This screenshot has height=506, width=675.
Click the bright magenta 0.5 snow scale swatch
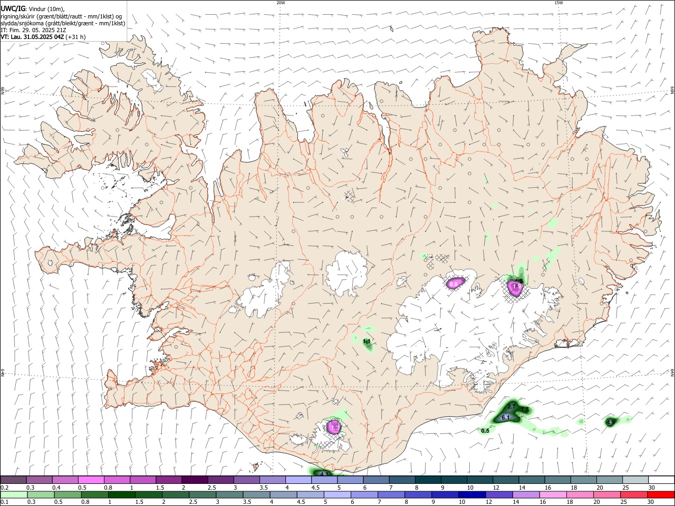point(91,480)
